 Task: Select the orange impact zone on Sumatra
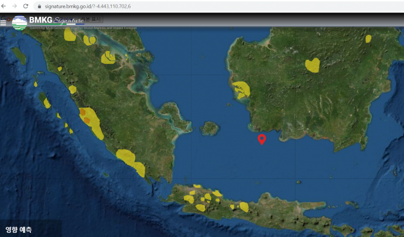tap(85, 116)
